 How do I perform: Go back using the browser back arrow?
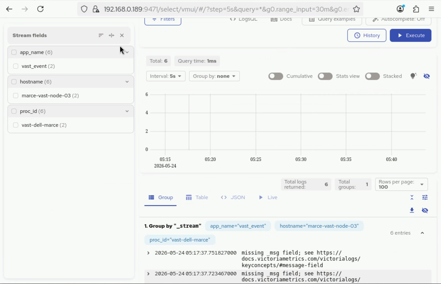coord(9,9)
